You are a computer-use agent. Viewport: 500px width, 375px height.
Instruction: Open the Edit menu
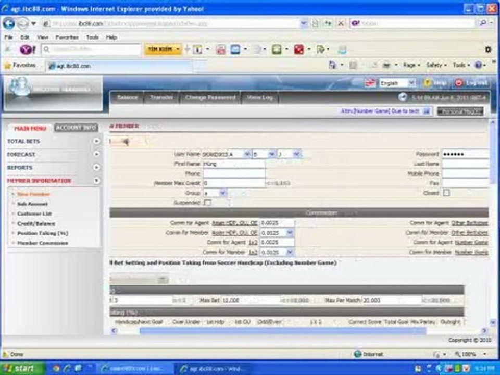(24, 37)
